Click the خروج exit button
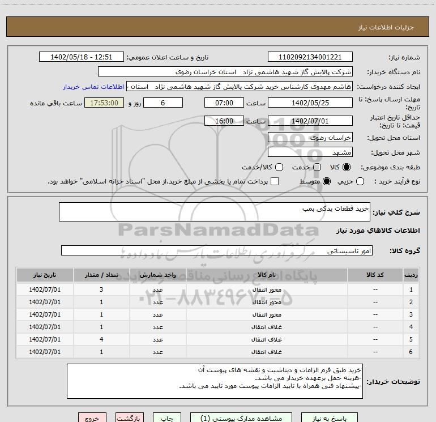The width and height of the screenshot is (436, 422). (92, 418)
